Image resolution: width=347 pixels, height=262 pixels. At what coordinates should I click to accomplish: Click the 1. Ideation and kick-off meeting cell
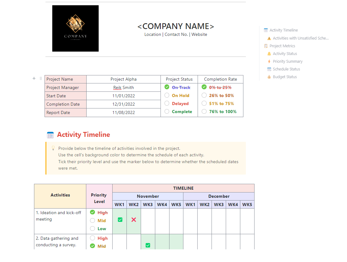pos(60,221)
